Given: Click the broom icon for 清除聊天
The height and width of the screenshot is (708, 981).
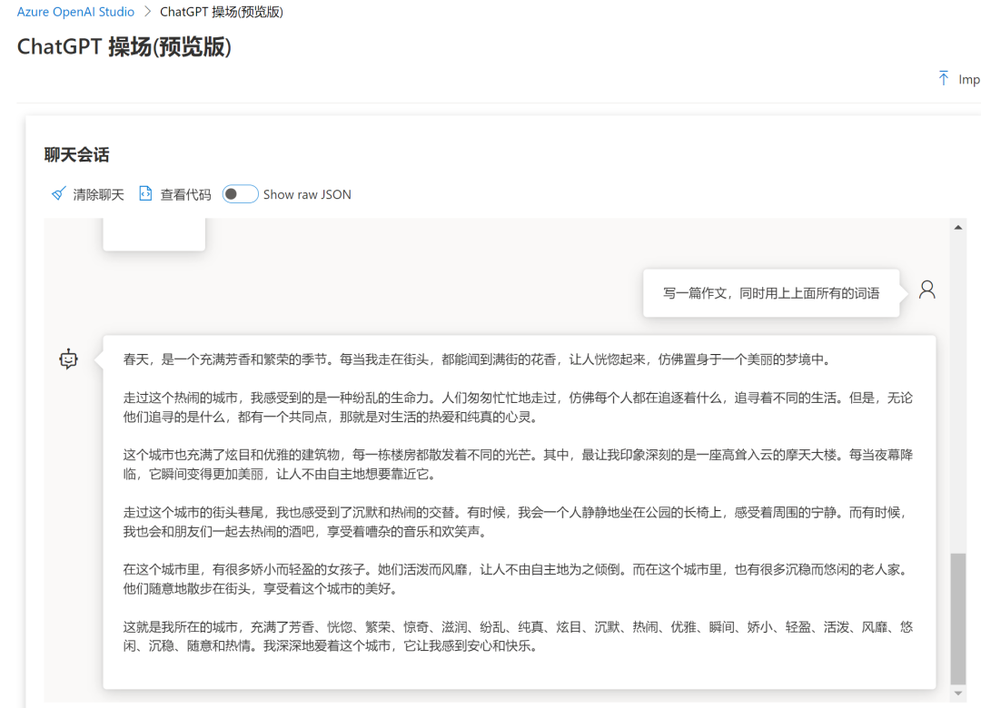Looking at the screenshot, I should 59,194.
